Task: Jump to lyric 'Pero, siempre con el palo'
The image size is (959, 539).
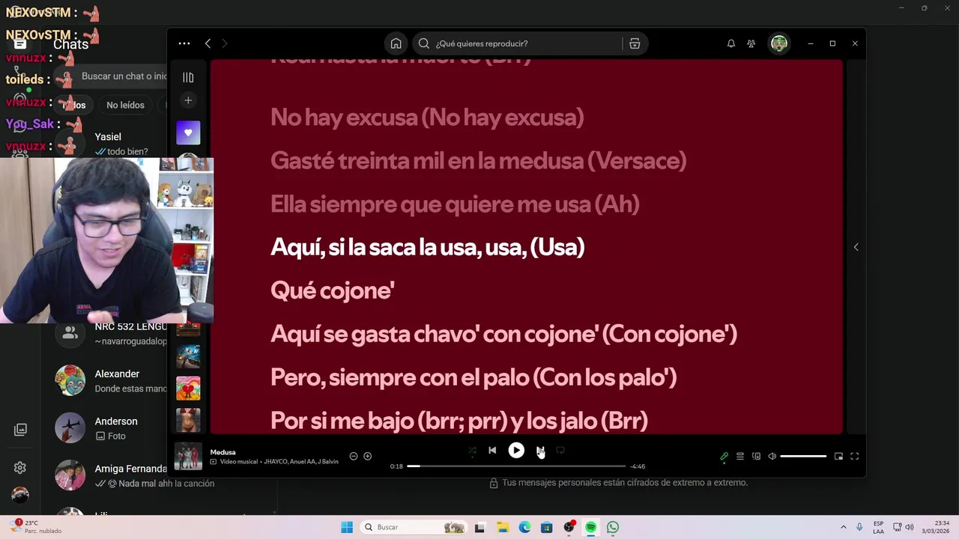Action: [x=474, y=377]
